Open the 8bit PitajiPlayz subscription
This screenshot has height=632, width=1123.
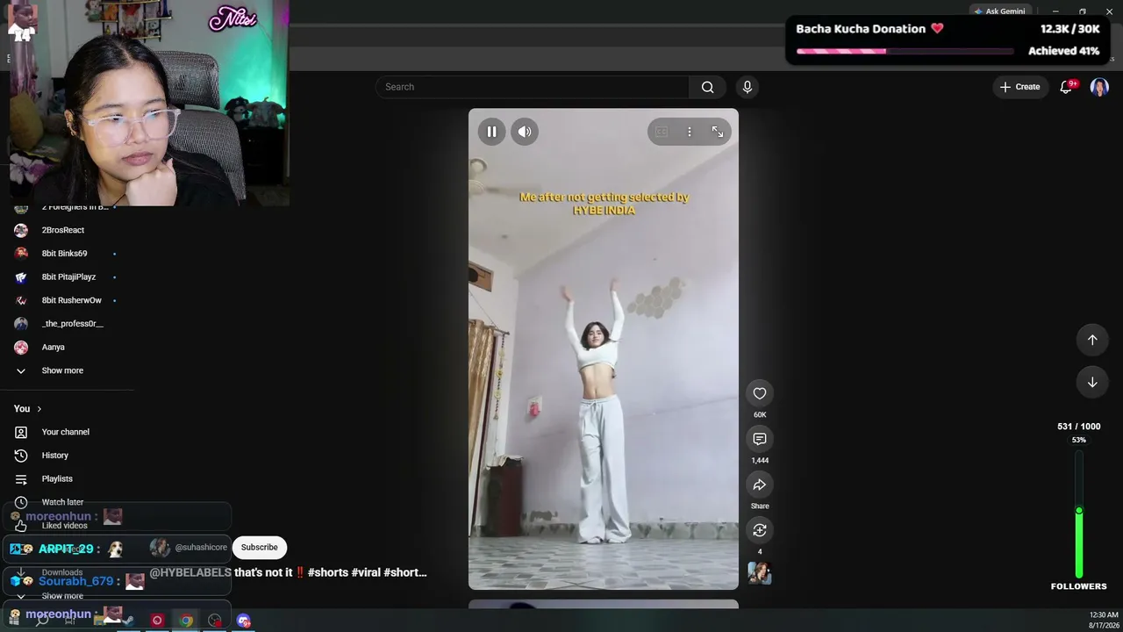coord(68,277)
